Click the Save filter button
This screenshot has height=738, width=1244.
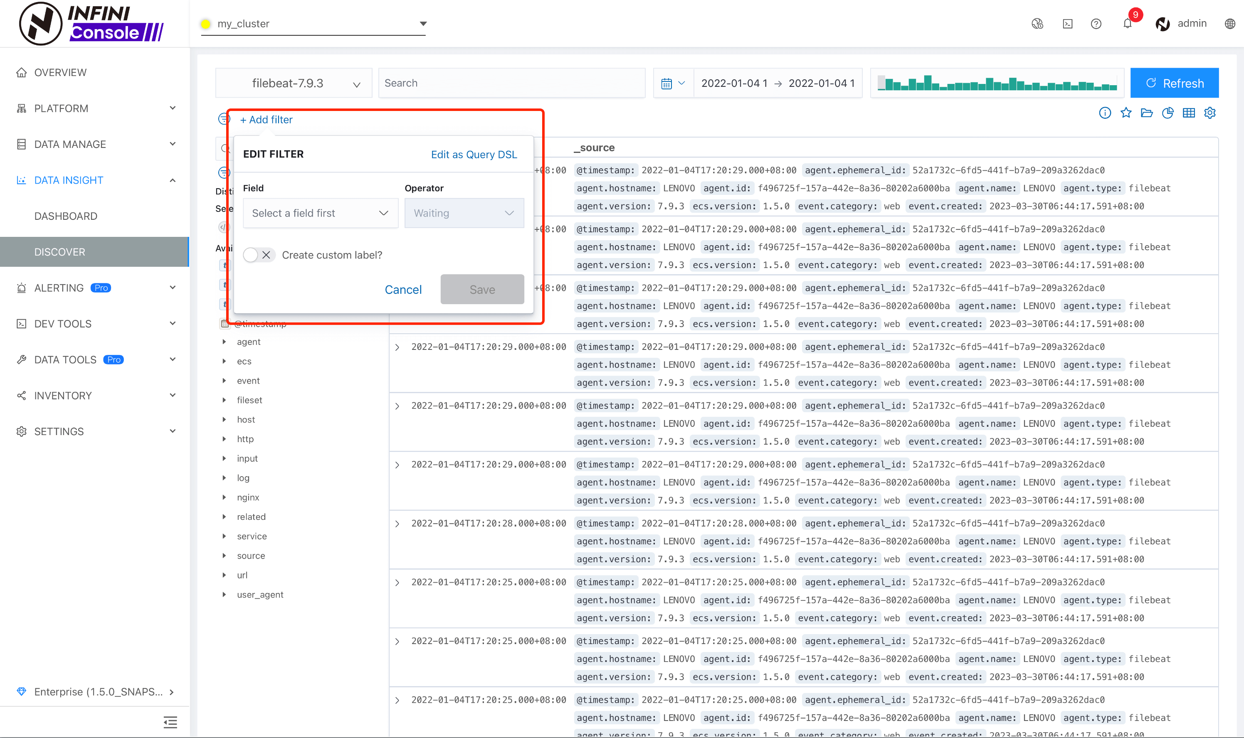482,290
